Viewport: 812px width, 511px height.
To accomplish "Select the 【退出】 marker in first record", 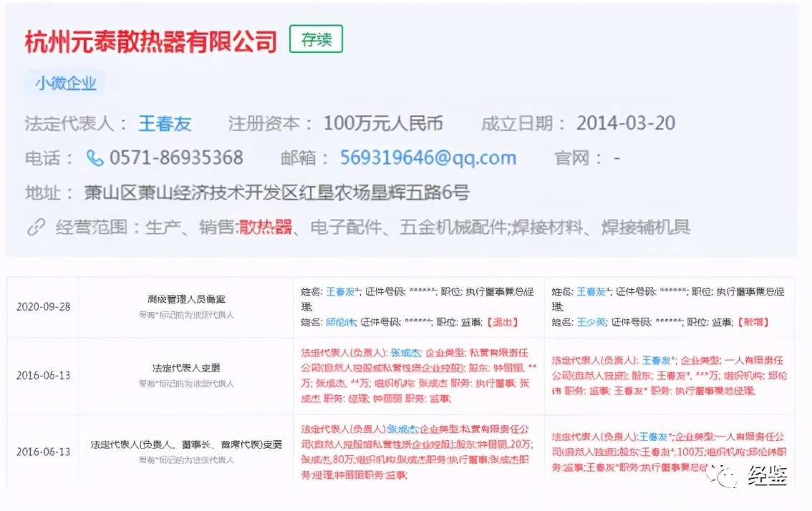I will [501, 322].
